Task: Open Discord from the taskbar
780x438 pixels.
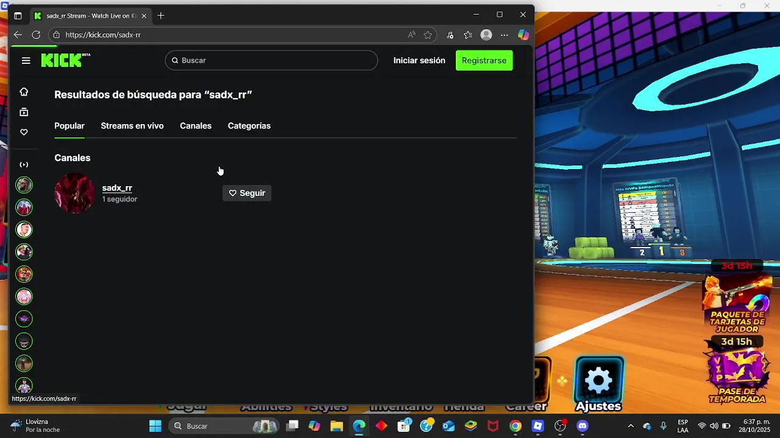Action: pyautogui.click(x=583, y=426)
